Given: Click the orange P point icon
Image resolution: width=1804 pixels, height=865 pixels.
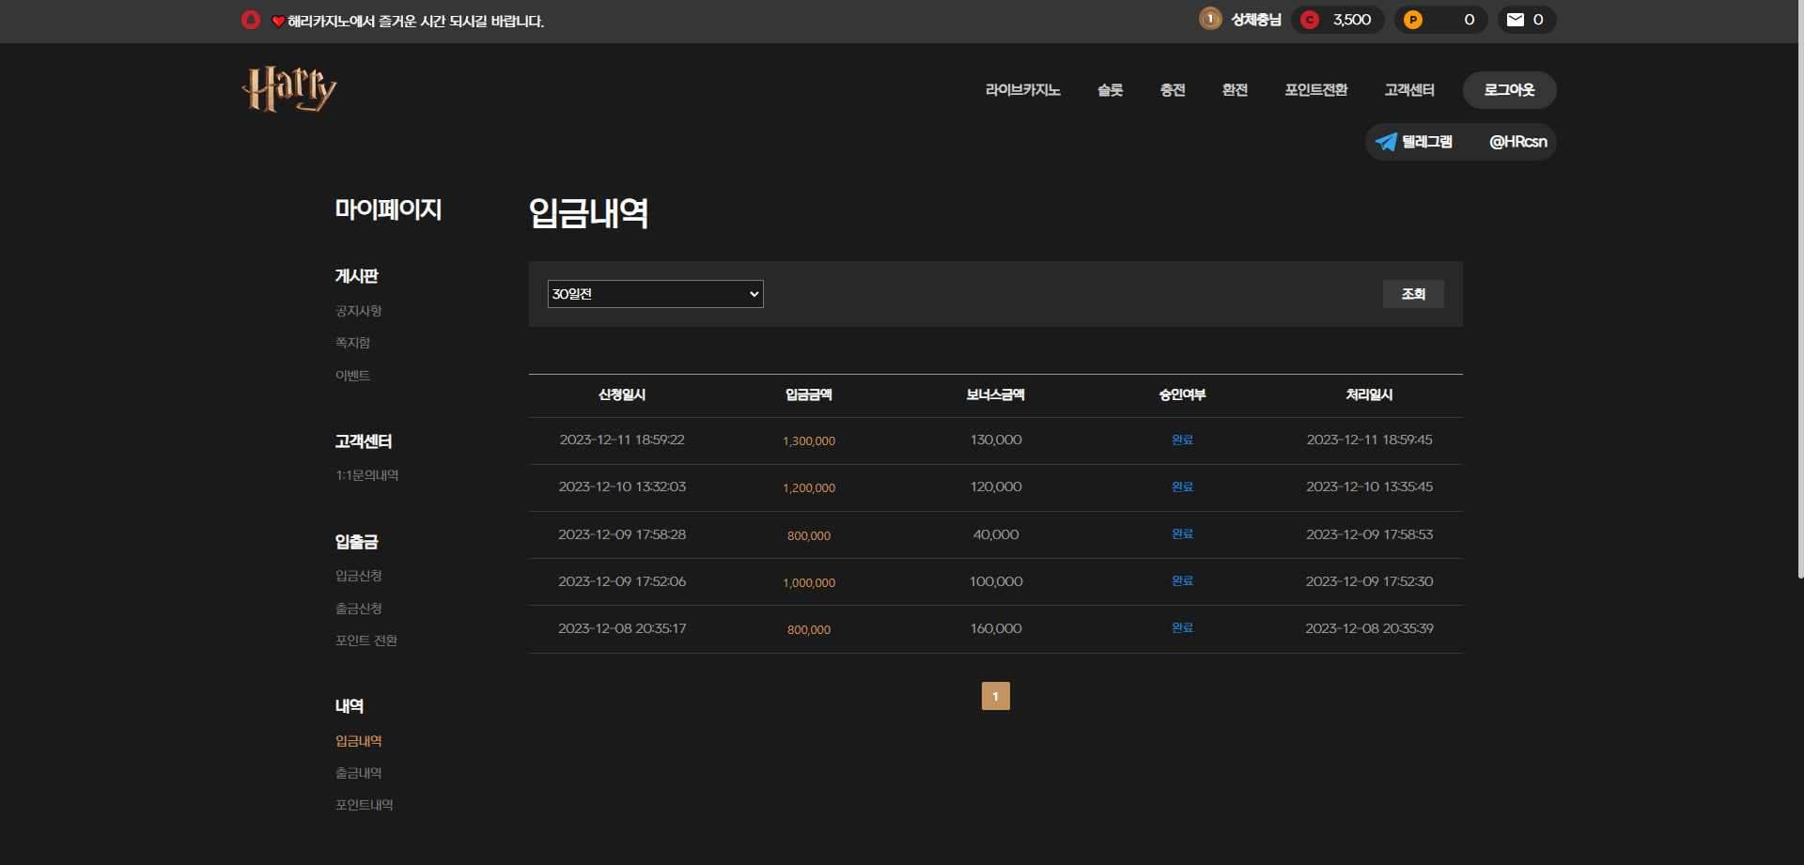Looking at the screenshot, I should (1412, 20).
